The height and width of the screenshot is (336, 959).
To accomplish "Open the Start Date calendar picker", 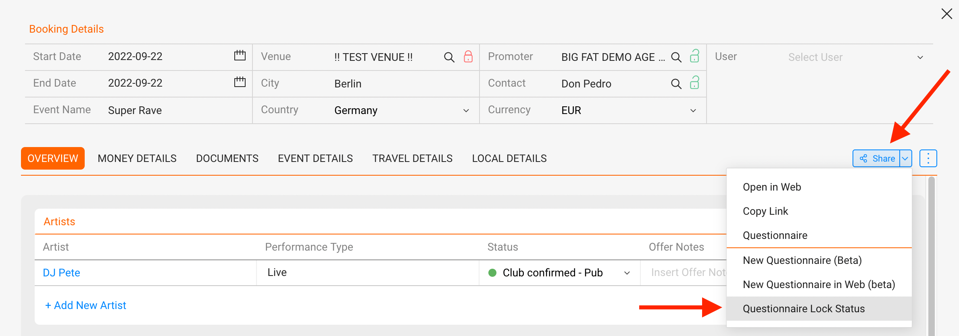I will [240, 56].
